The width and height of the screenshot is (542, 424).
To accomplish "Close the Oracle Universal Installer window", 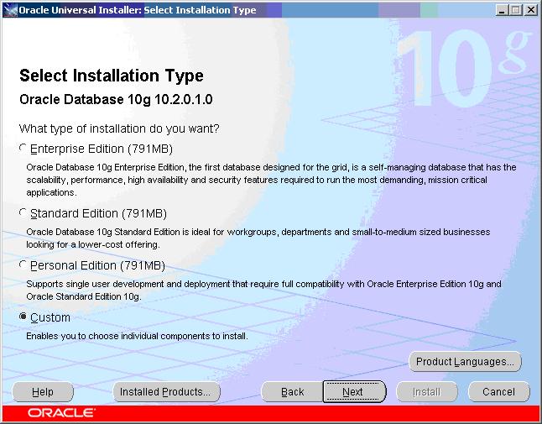I will click(530, 10).
